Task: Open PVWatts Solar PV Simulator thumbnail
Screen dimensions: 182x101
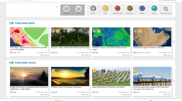Action: (x=70, y=77)
